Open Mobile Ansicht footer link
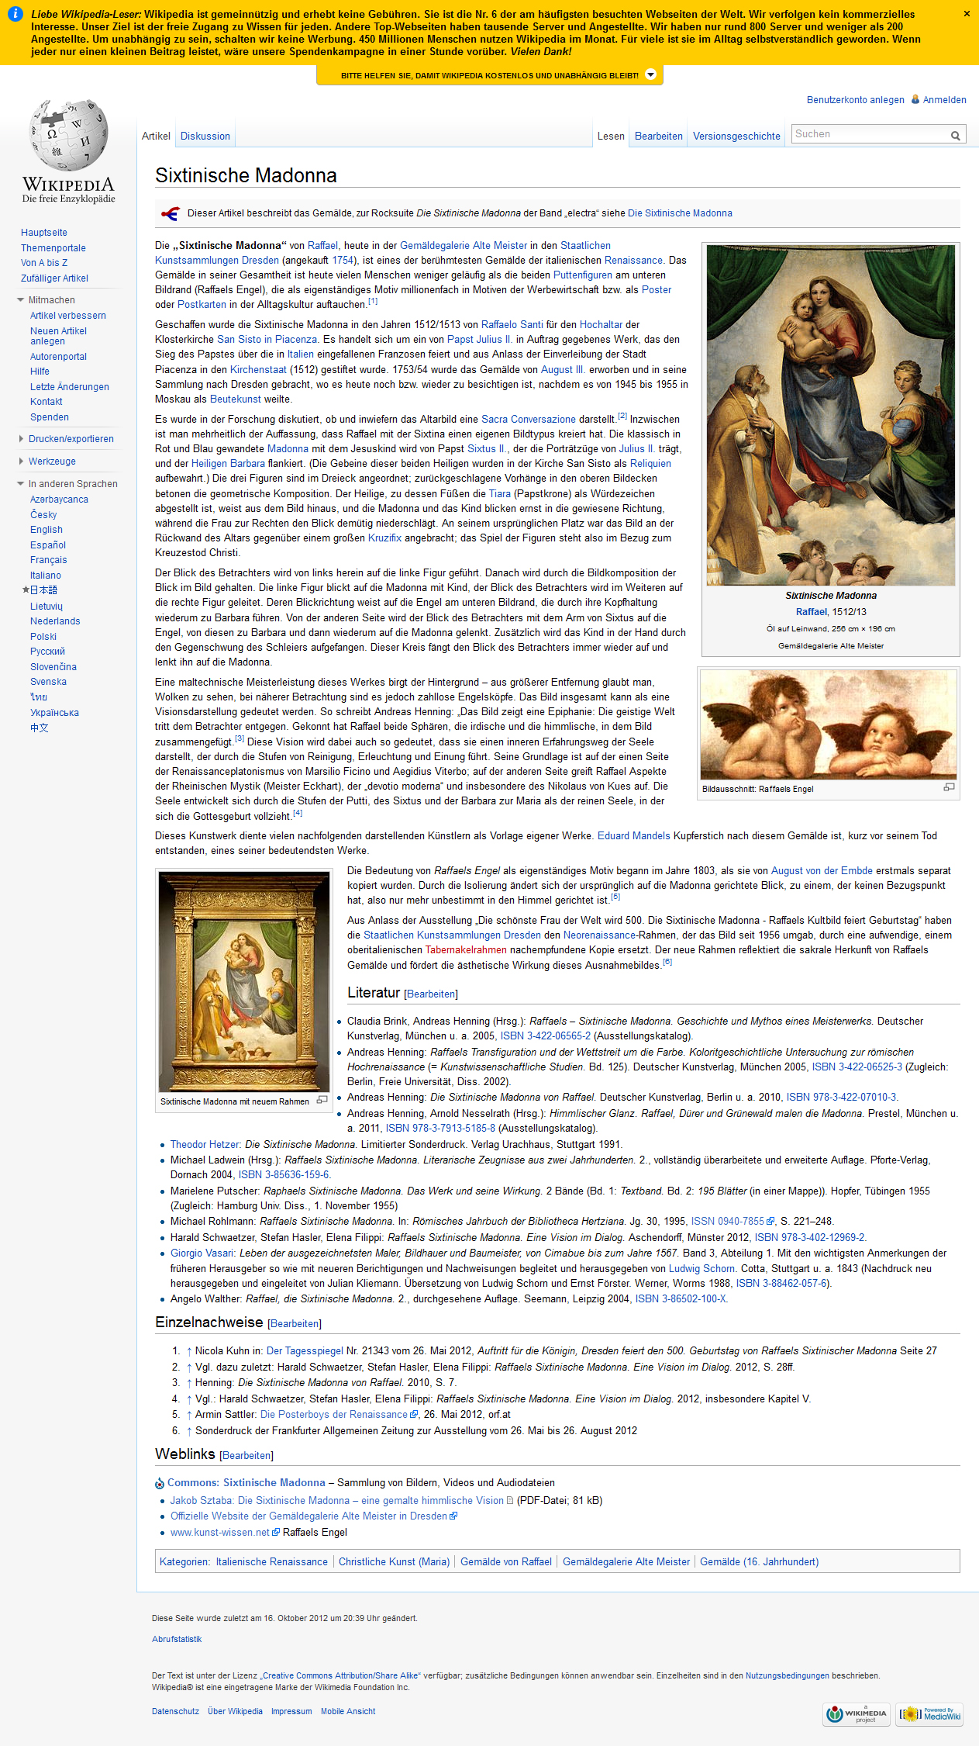Screen dimensions: 979x1746 click(x=348, y=1712)
